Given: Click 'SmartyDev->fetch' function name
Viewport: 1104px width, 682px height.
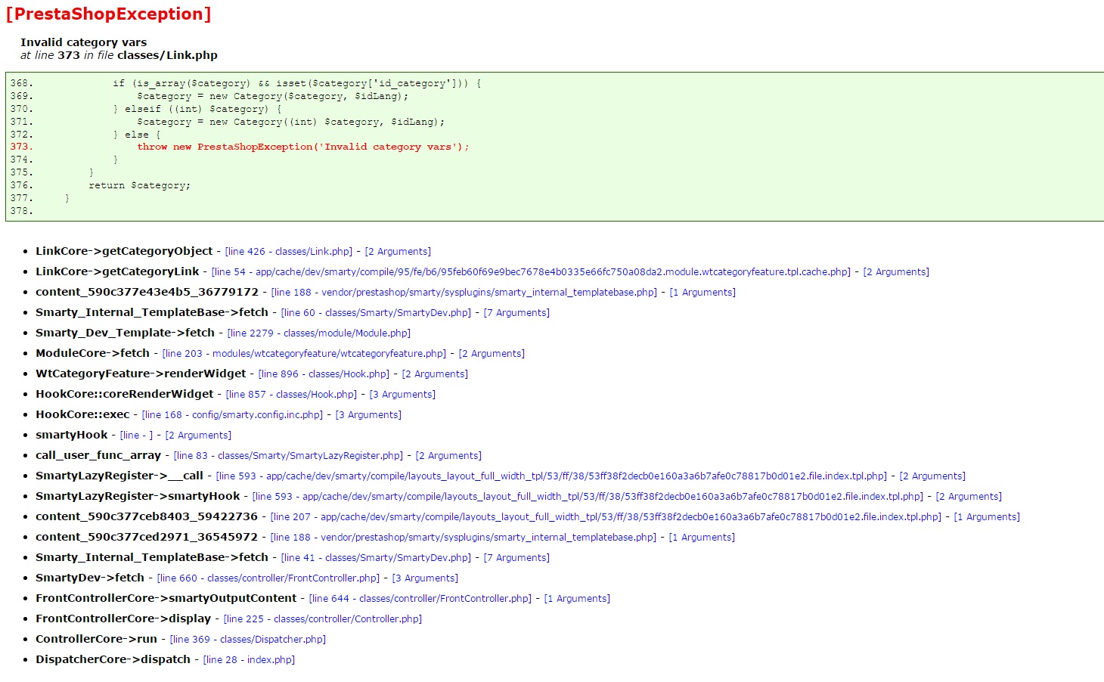Looking at the screenshot, I should [90, 578].
